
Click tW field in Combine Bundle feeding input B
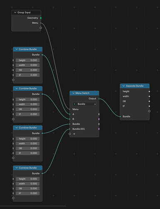[27, 110]
